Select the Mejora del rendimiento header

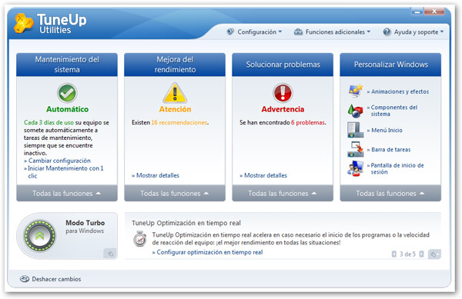click(175, 65)
